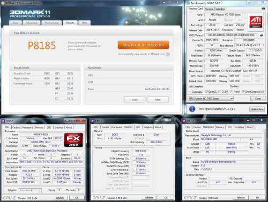This screenshot has height=202, width=268.
Task: Click the GPU name field in GPU-Z
Action: pos(225,14)
